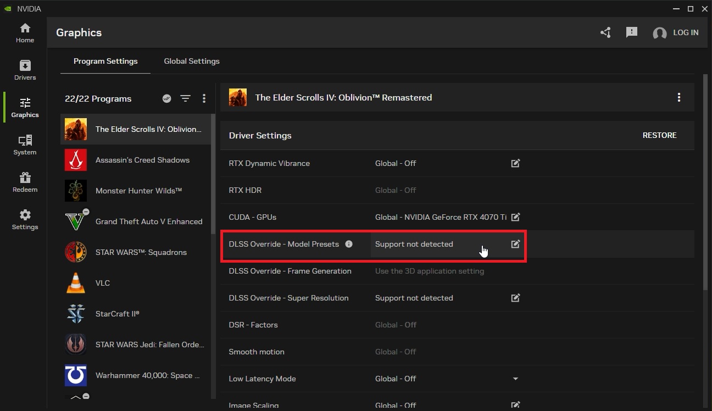Select Warhammer 40,000: Space Marine entry
Image resolution: width=712 pixels, height=411 pixels.
pos(135,375)
